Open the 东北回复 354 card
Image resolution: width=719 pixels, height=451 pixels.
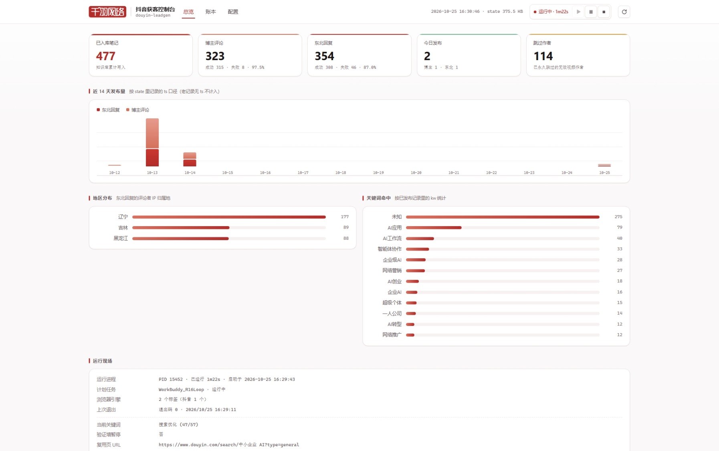(359, 55)
